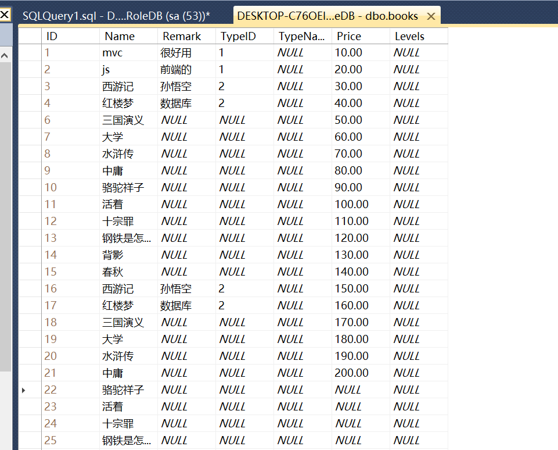The height and width of the screenshot is (450, 558).
Task: Select Price cell 30.00
Action: (361, 86)
